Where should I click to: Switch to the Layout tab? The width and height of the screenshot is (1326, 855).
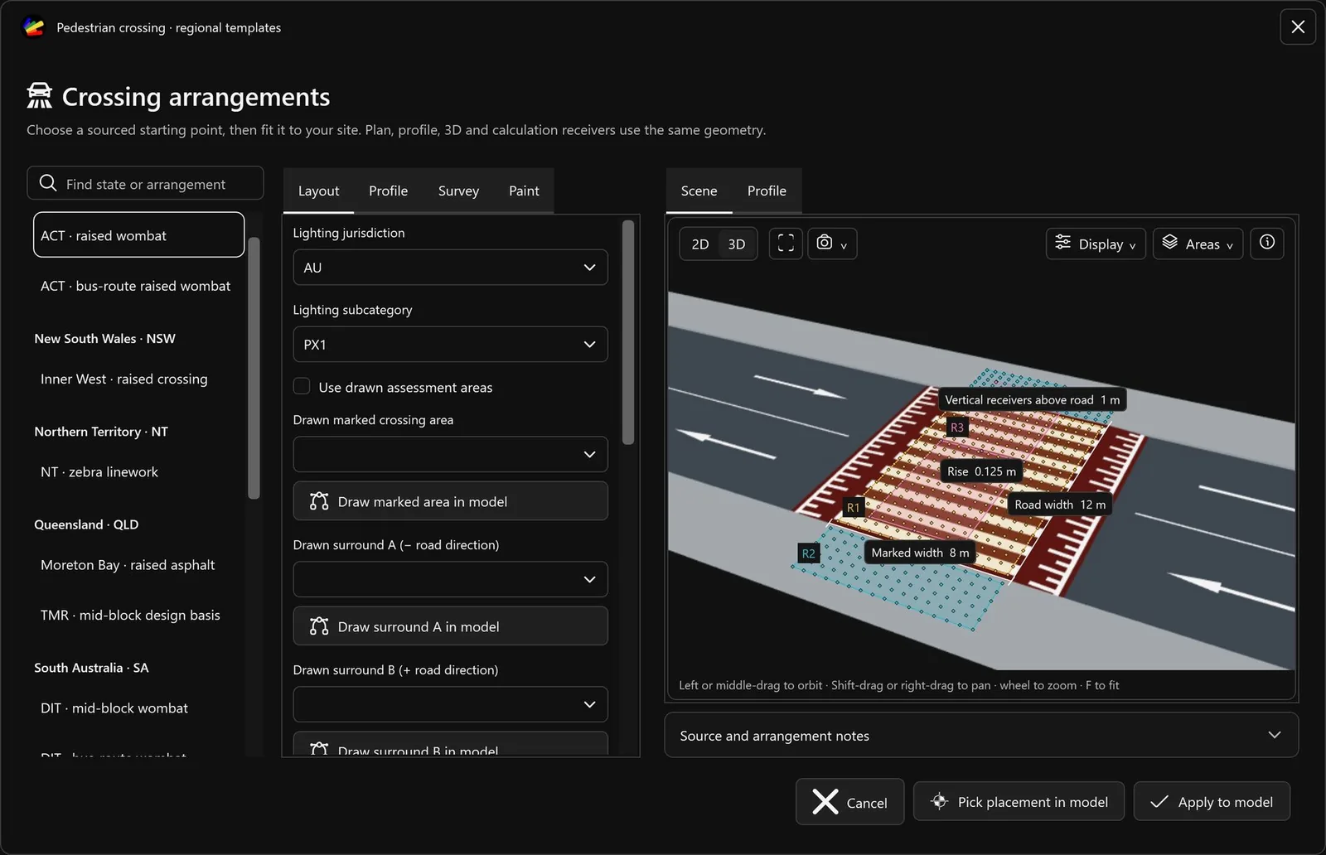(x=318, y=191)
